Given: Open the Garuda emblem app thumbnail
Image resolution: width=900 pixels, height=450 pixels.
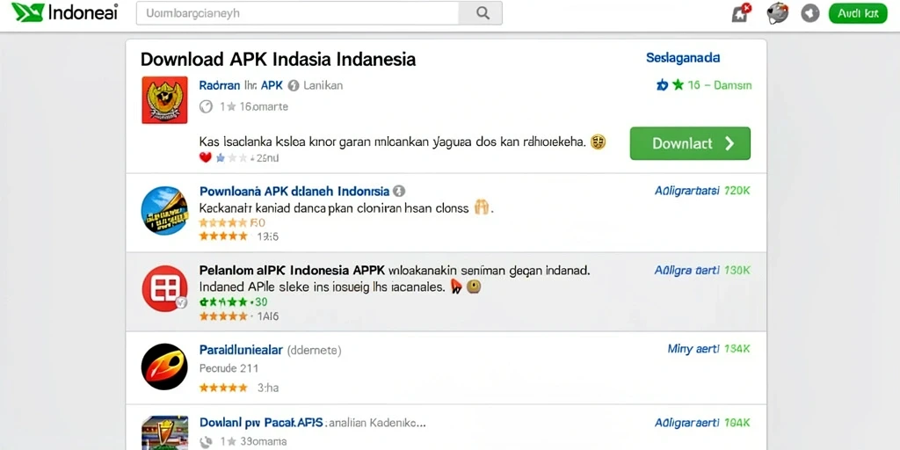Looking at the screenshot, I should pyautogui.click(x=164, y=100).
